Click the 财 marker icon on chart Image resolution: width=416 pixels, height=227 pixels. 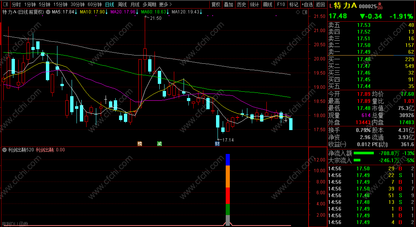tap(217, 144)
